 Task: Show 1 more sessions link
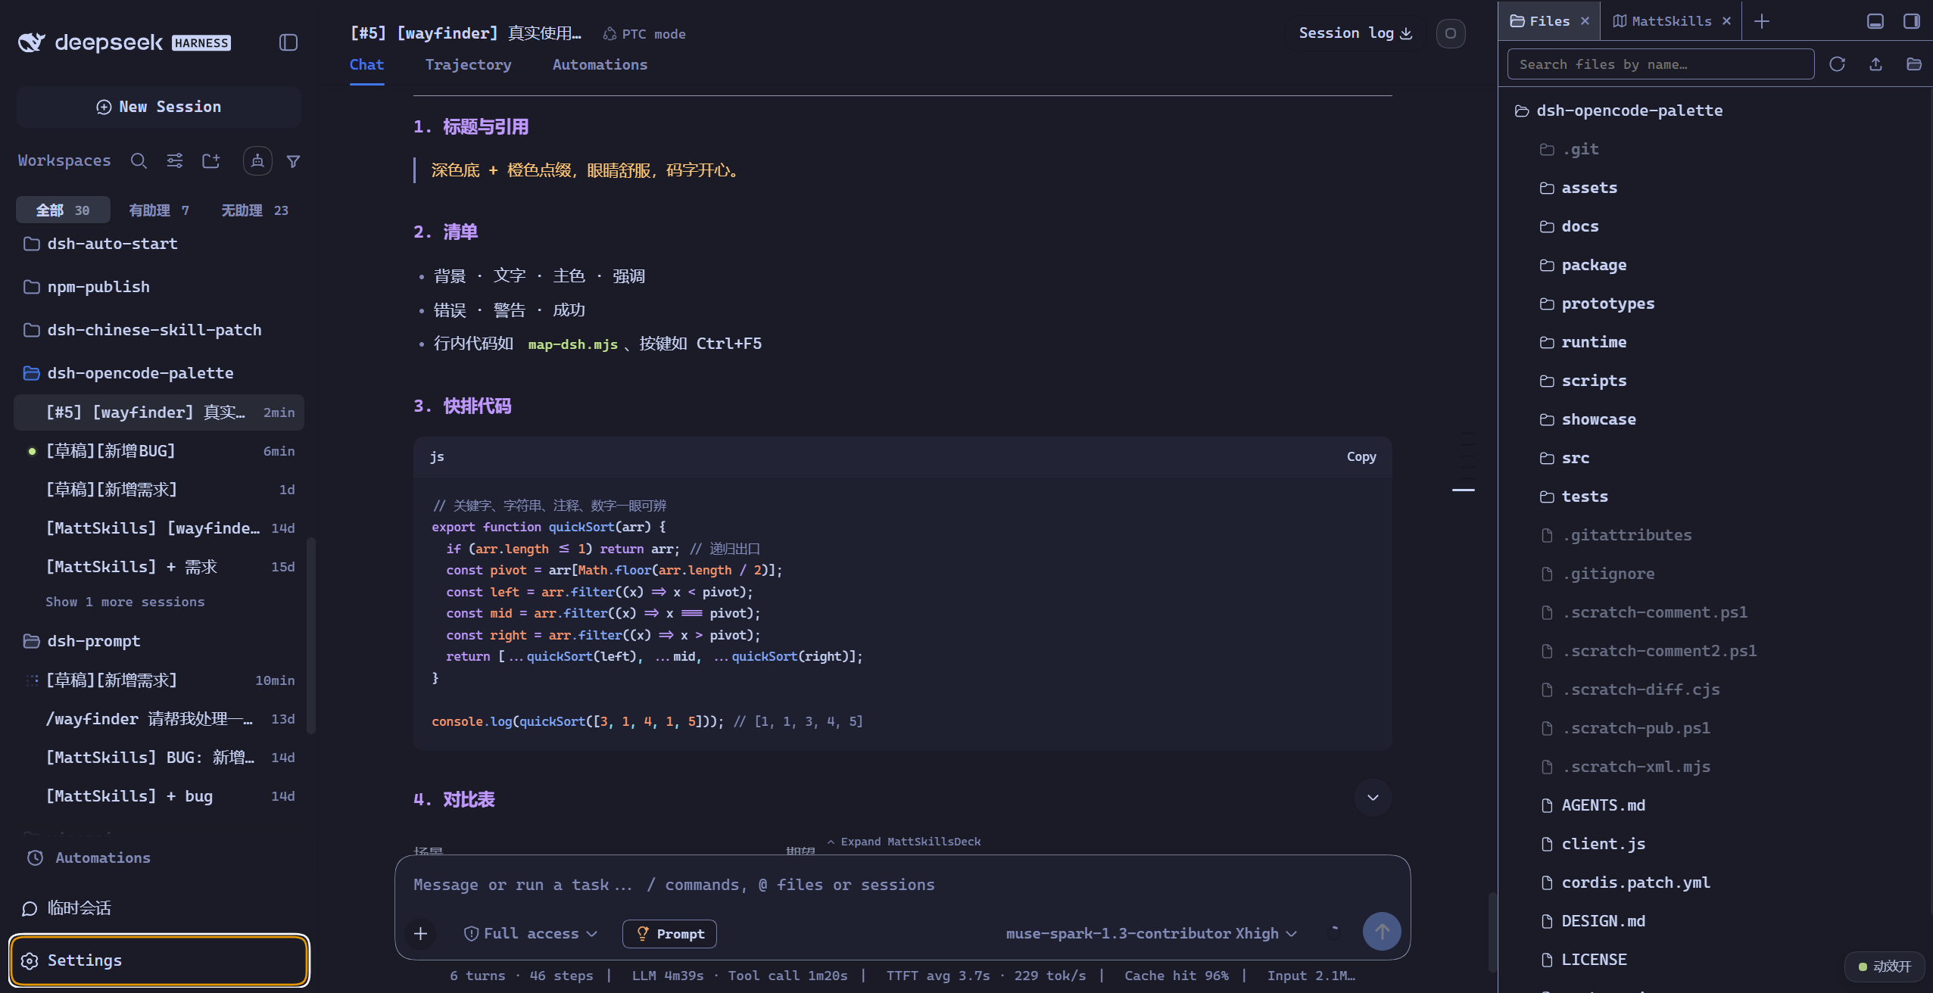[125, 602]
